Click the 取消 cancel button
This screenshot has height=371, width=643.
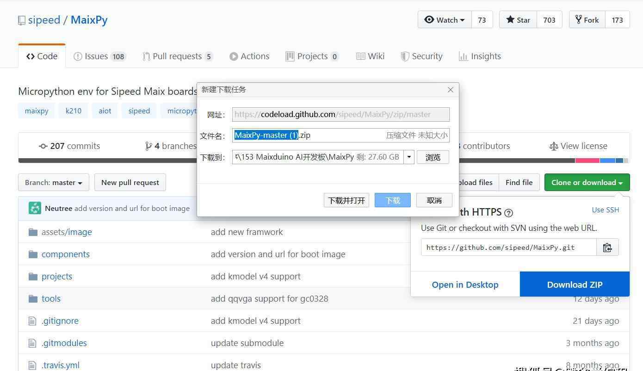tap(434, 200)
